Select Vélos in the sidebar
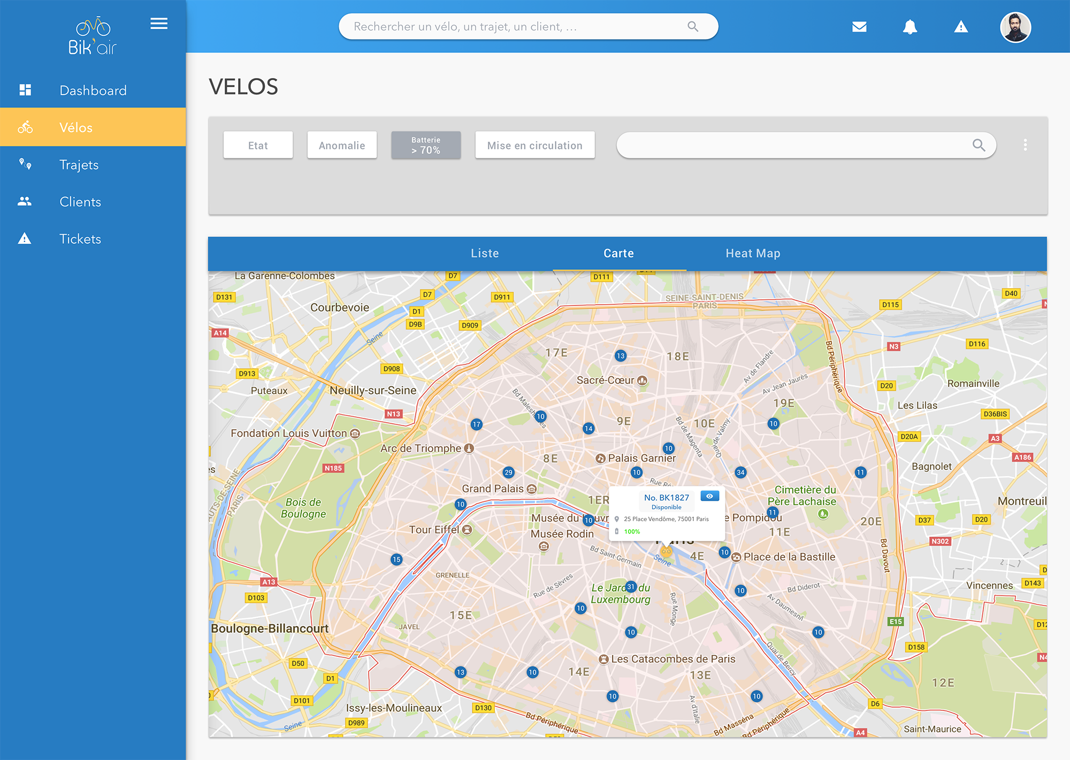 click(x=93, y=127)
